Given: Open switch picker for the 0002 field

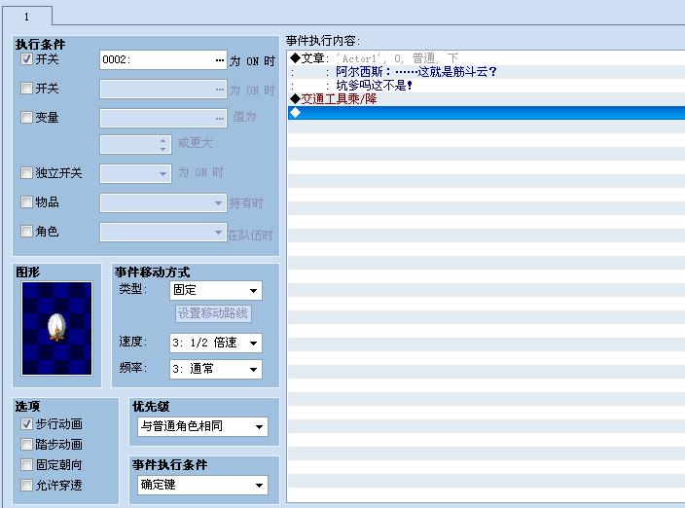Looking at the screenshot, I should click(220, 59).
